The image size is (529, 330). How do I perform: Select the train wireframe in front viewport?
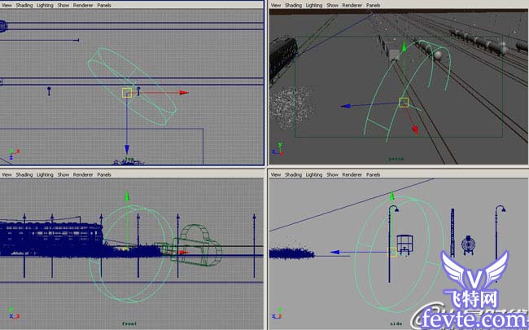50,238
